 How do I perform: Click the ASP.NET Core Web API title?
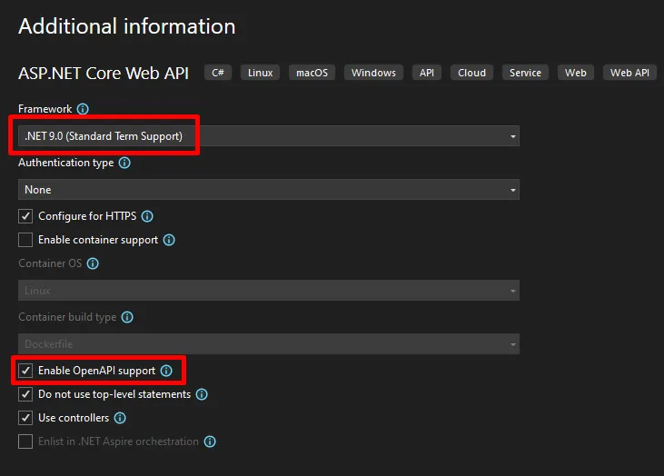tap(104, 73)
